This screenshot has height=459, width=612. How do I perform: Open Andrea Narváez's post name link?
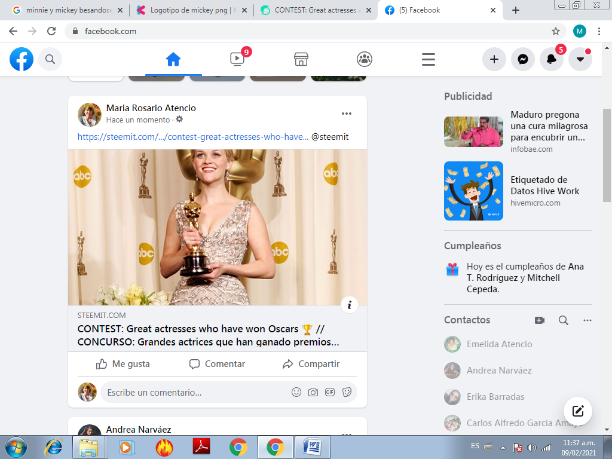[139, 430]
